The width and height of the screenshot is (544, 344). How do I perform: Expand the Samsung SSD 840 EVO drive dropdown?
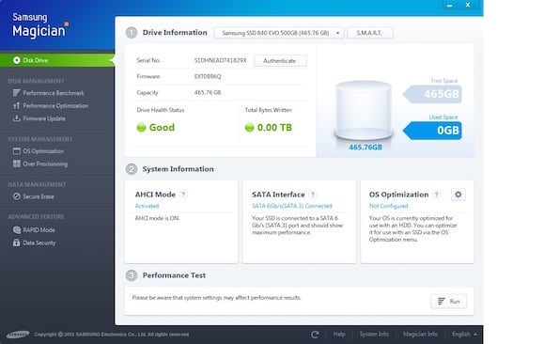pos(279,33)
